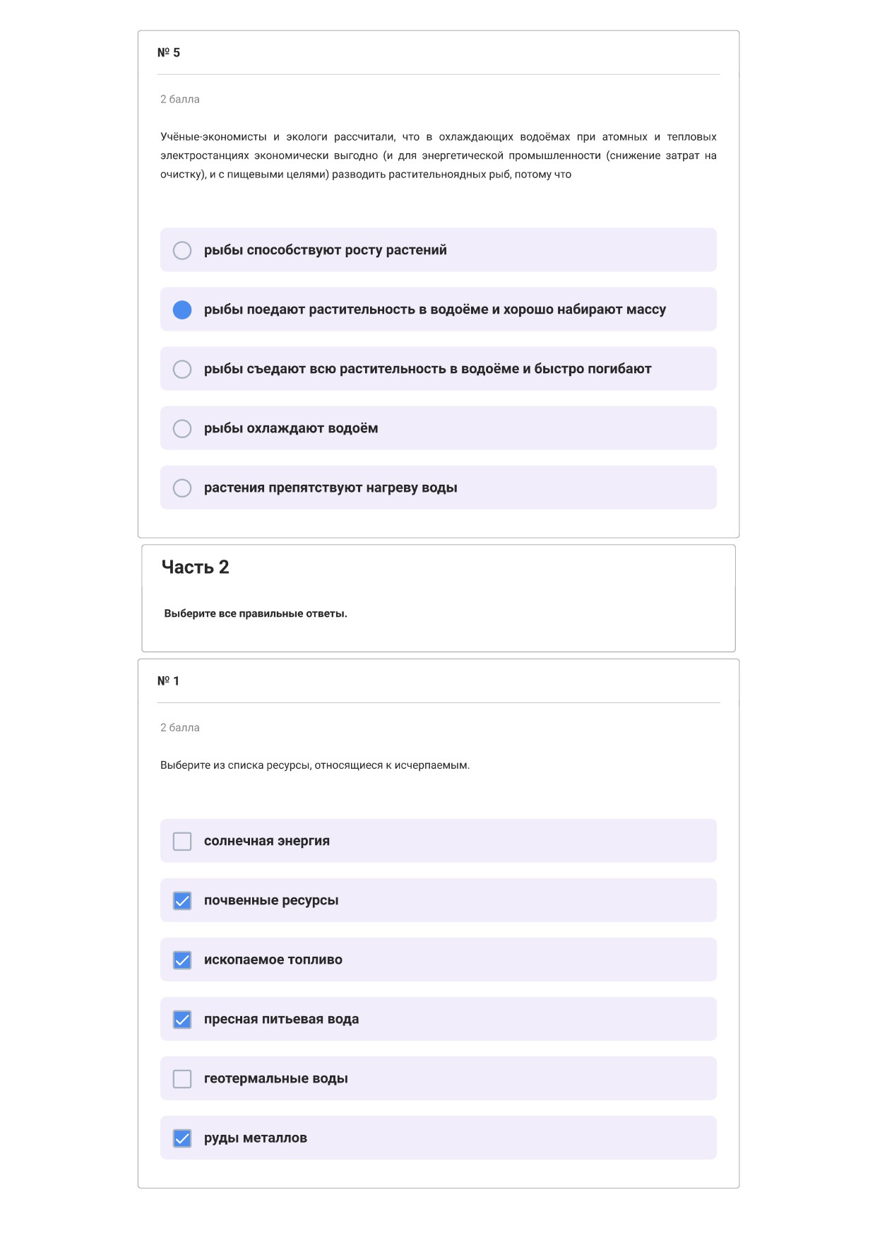Click the '№ 1' question header
The image size is (875, 1238).
(x=168, y=680)
